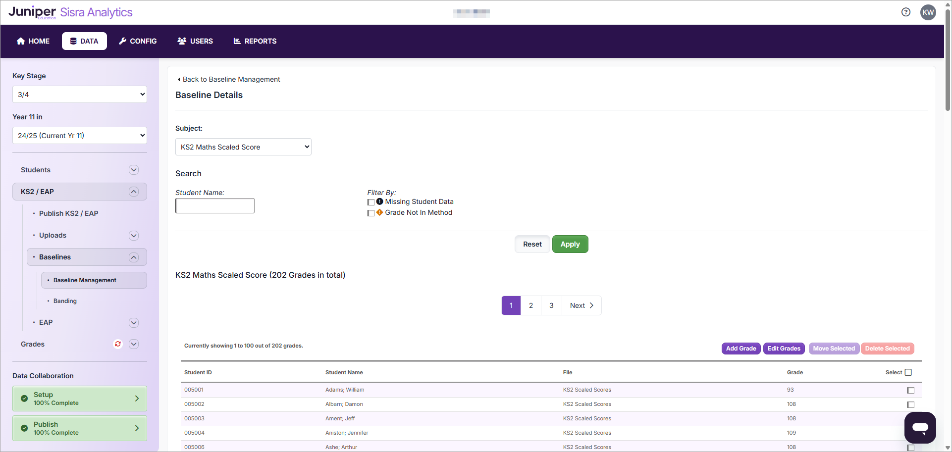Click the Add Grade button
This screenshot has width=952, height=452.
[740, 349]
